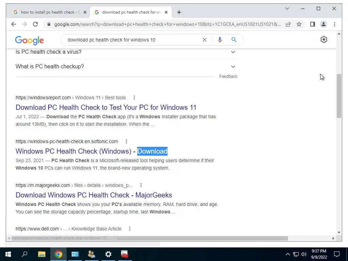Click the Chrome taskbar icon
348x261 pixels.
coord(58,254)
